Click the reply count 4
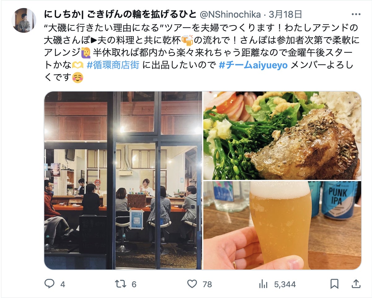 click(x=63, y=284)
